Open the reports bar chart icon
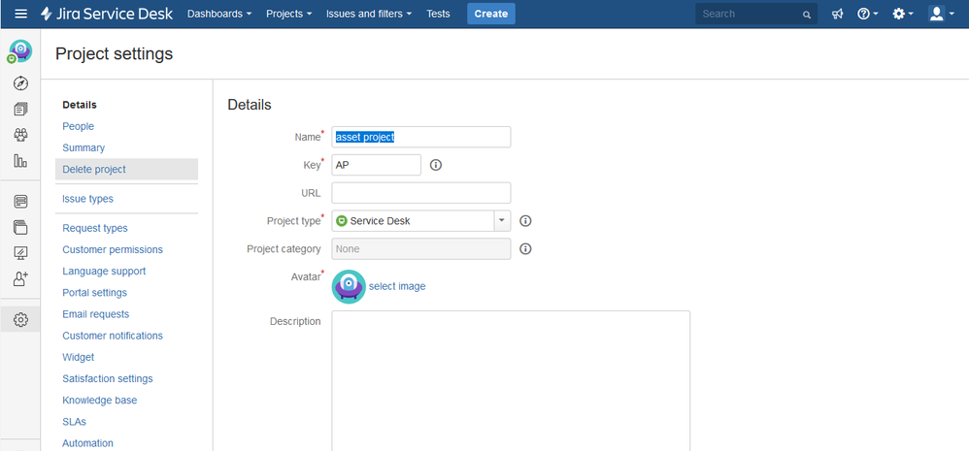This screenshot has height=451, width=969. (x=20, y=161)
